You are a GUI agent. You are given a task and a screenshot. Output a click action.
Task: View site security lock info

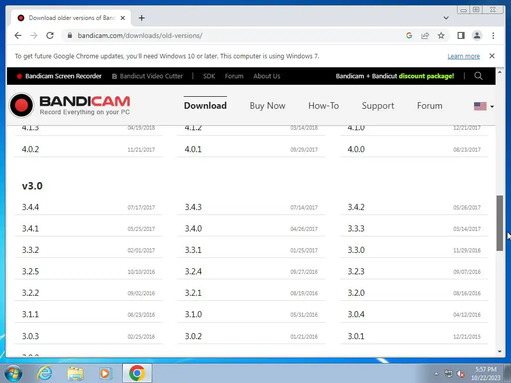tap(70, 35)
